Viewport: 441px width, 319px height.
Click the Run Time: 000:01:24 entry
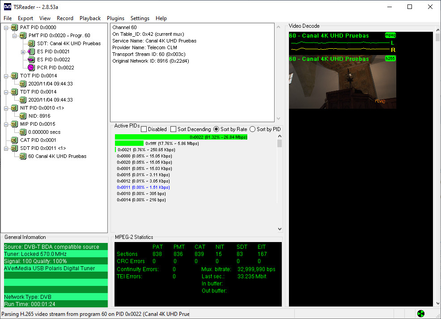[56, 304]
